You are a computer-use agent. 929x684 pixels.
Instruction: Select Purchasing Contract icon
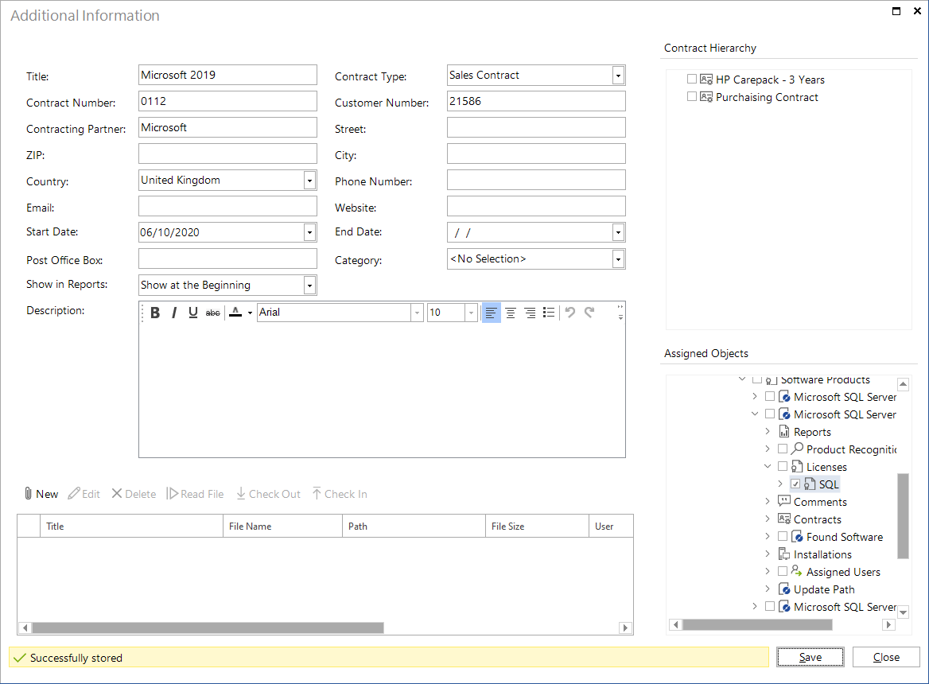pos(705,97)
